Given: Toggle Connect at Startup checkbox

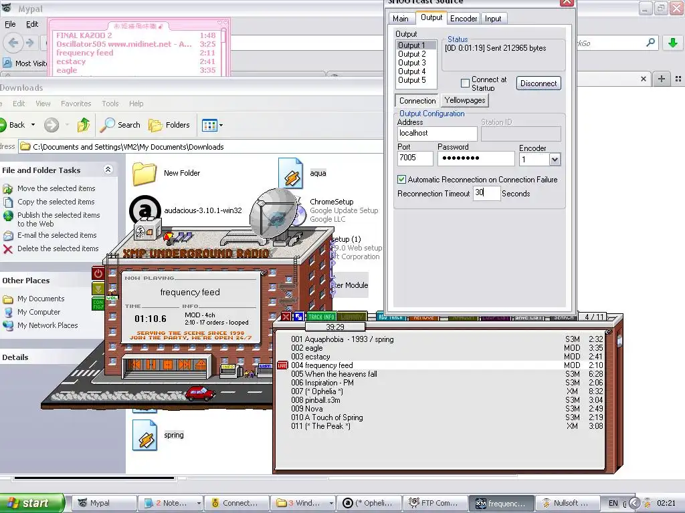Looking at the screenshot, I should (x=466, y=83).
